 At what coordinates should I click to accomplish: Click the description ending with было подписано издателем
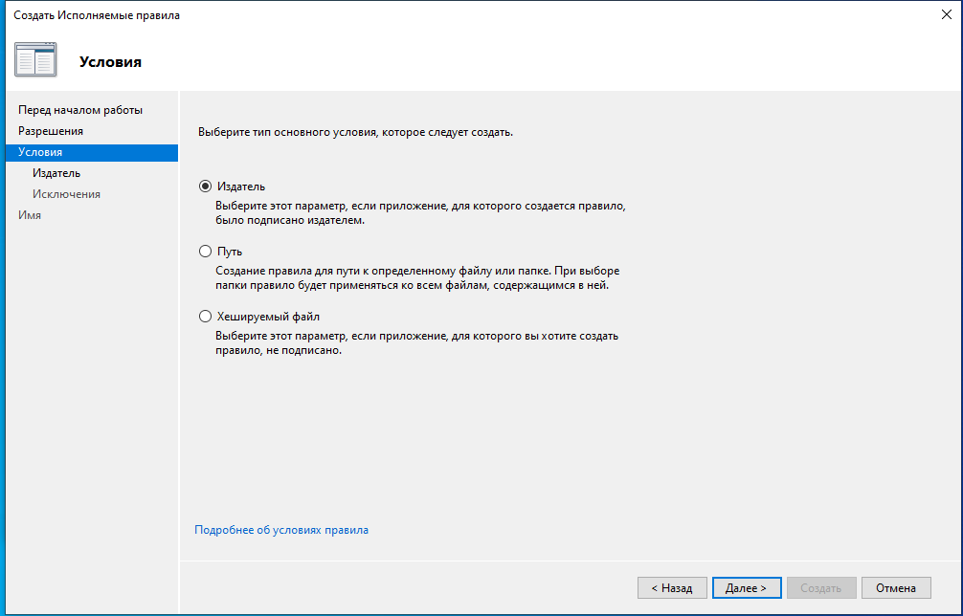tap(420, 213)
